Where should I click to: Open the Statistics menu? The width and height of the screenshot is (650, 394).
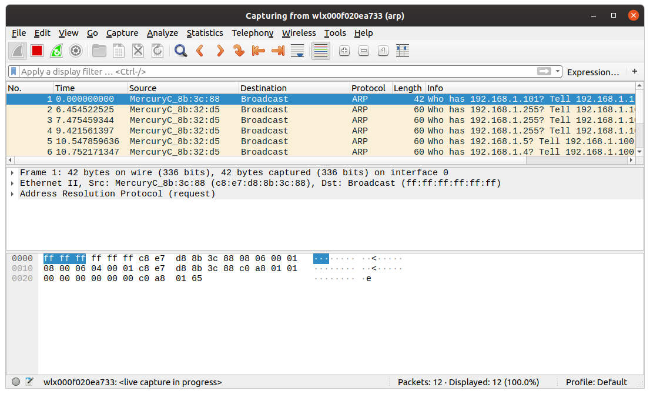205,33
